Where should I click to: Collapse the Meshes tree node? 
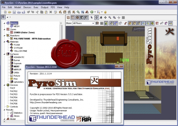click(x=4, y=23)
